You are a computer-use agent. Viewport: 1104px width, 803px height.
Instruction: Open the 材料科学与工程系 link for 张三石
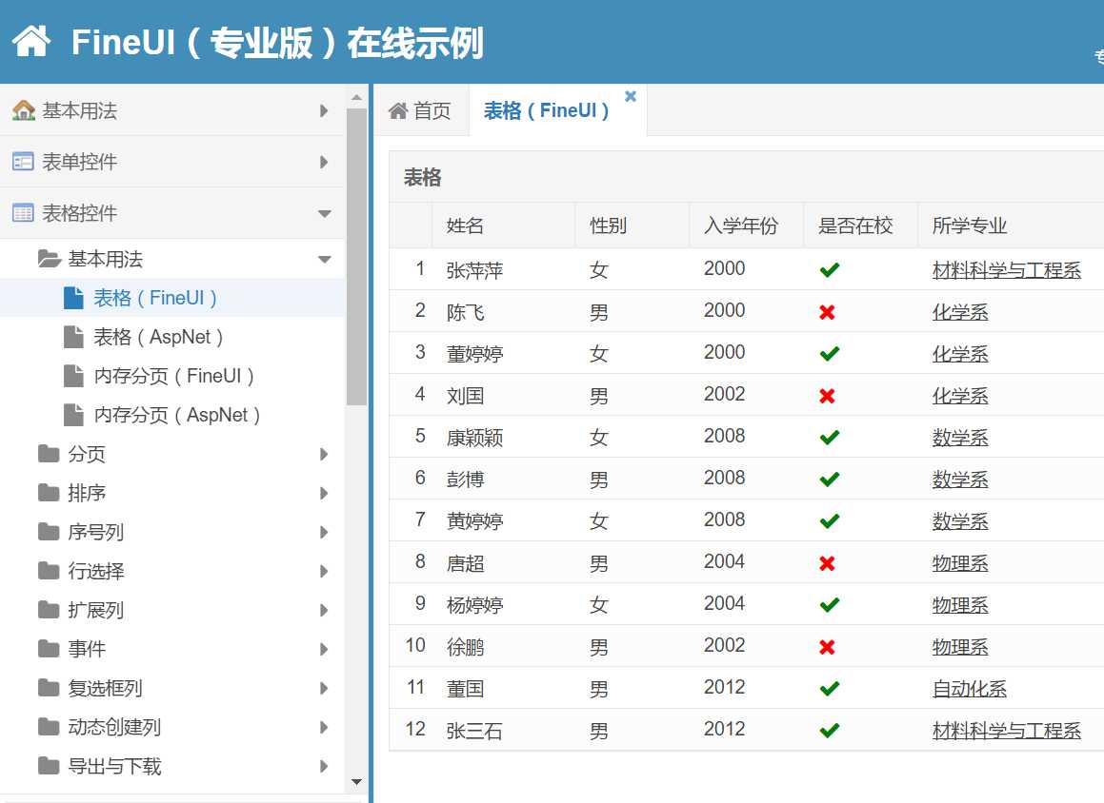pos(1006,731)
